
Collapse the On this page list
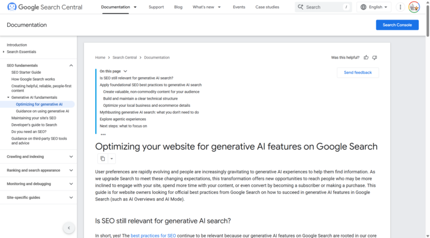[125, 71]
